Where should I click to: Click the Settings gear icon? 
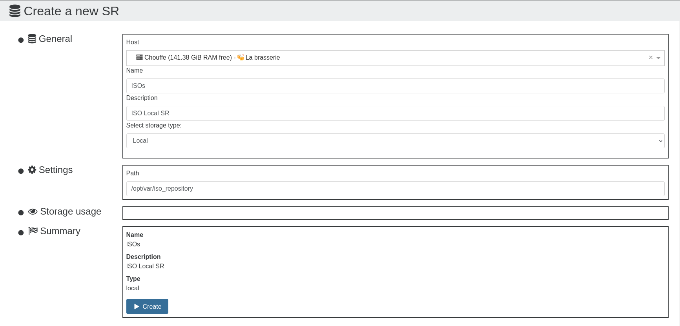(x=32, y=170)
